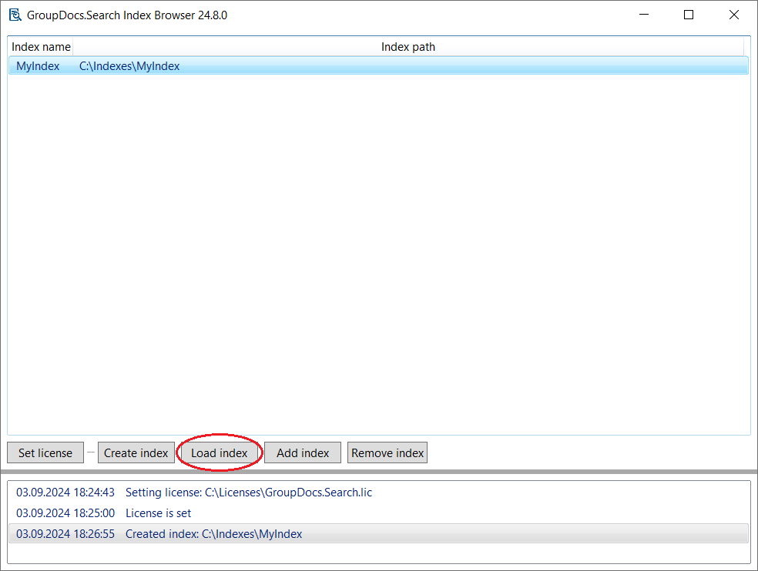Select the MyIndex entry in the list
The height and width of the screenshot is (571, 758).
pyautogui.click(x=38, y=66)
